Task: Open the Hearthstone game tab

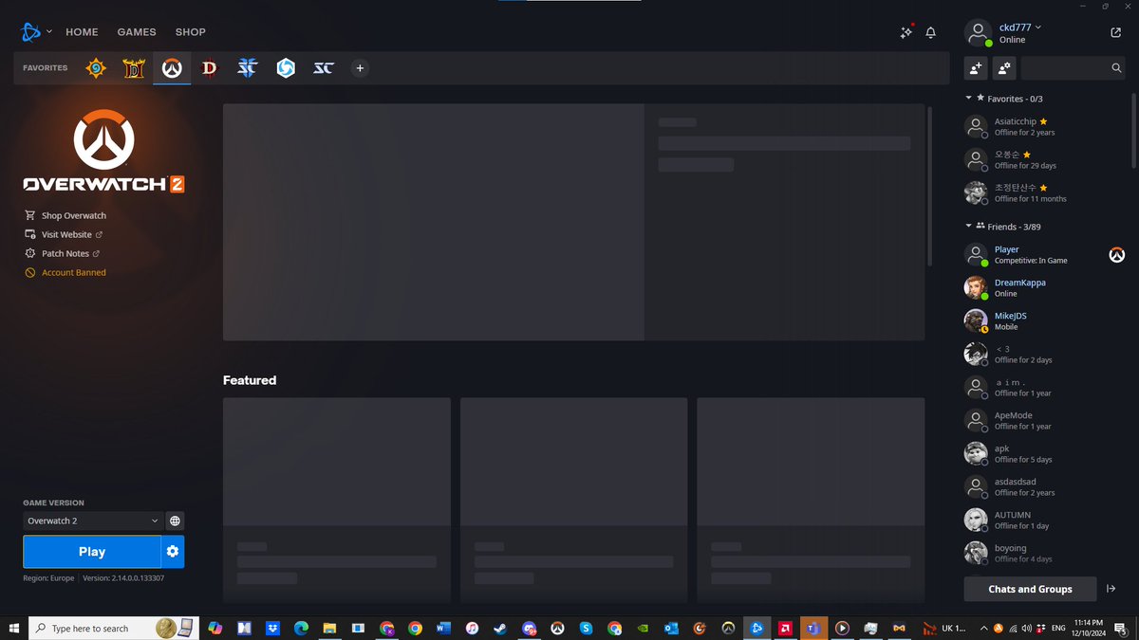Action: 96,68
